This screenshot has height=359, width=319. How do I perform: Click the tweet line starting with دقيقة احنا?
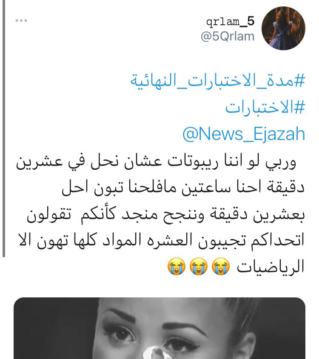click(183, 188)
